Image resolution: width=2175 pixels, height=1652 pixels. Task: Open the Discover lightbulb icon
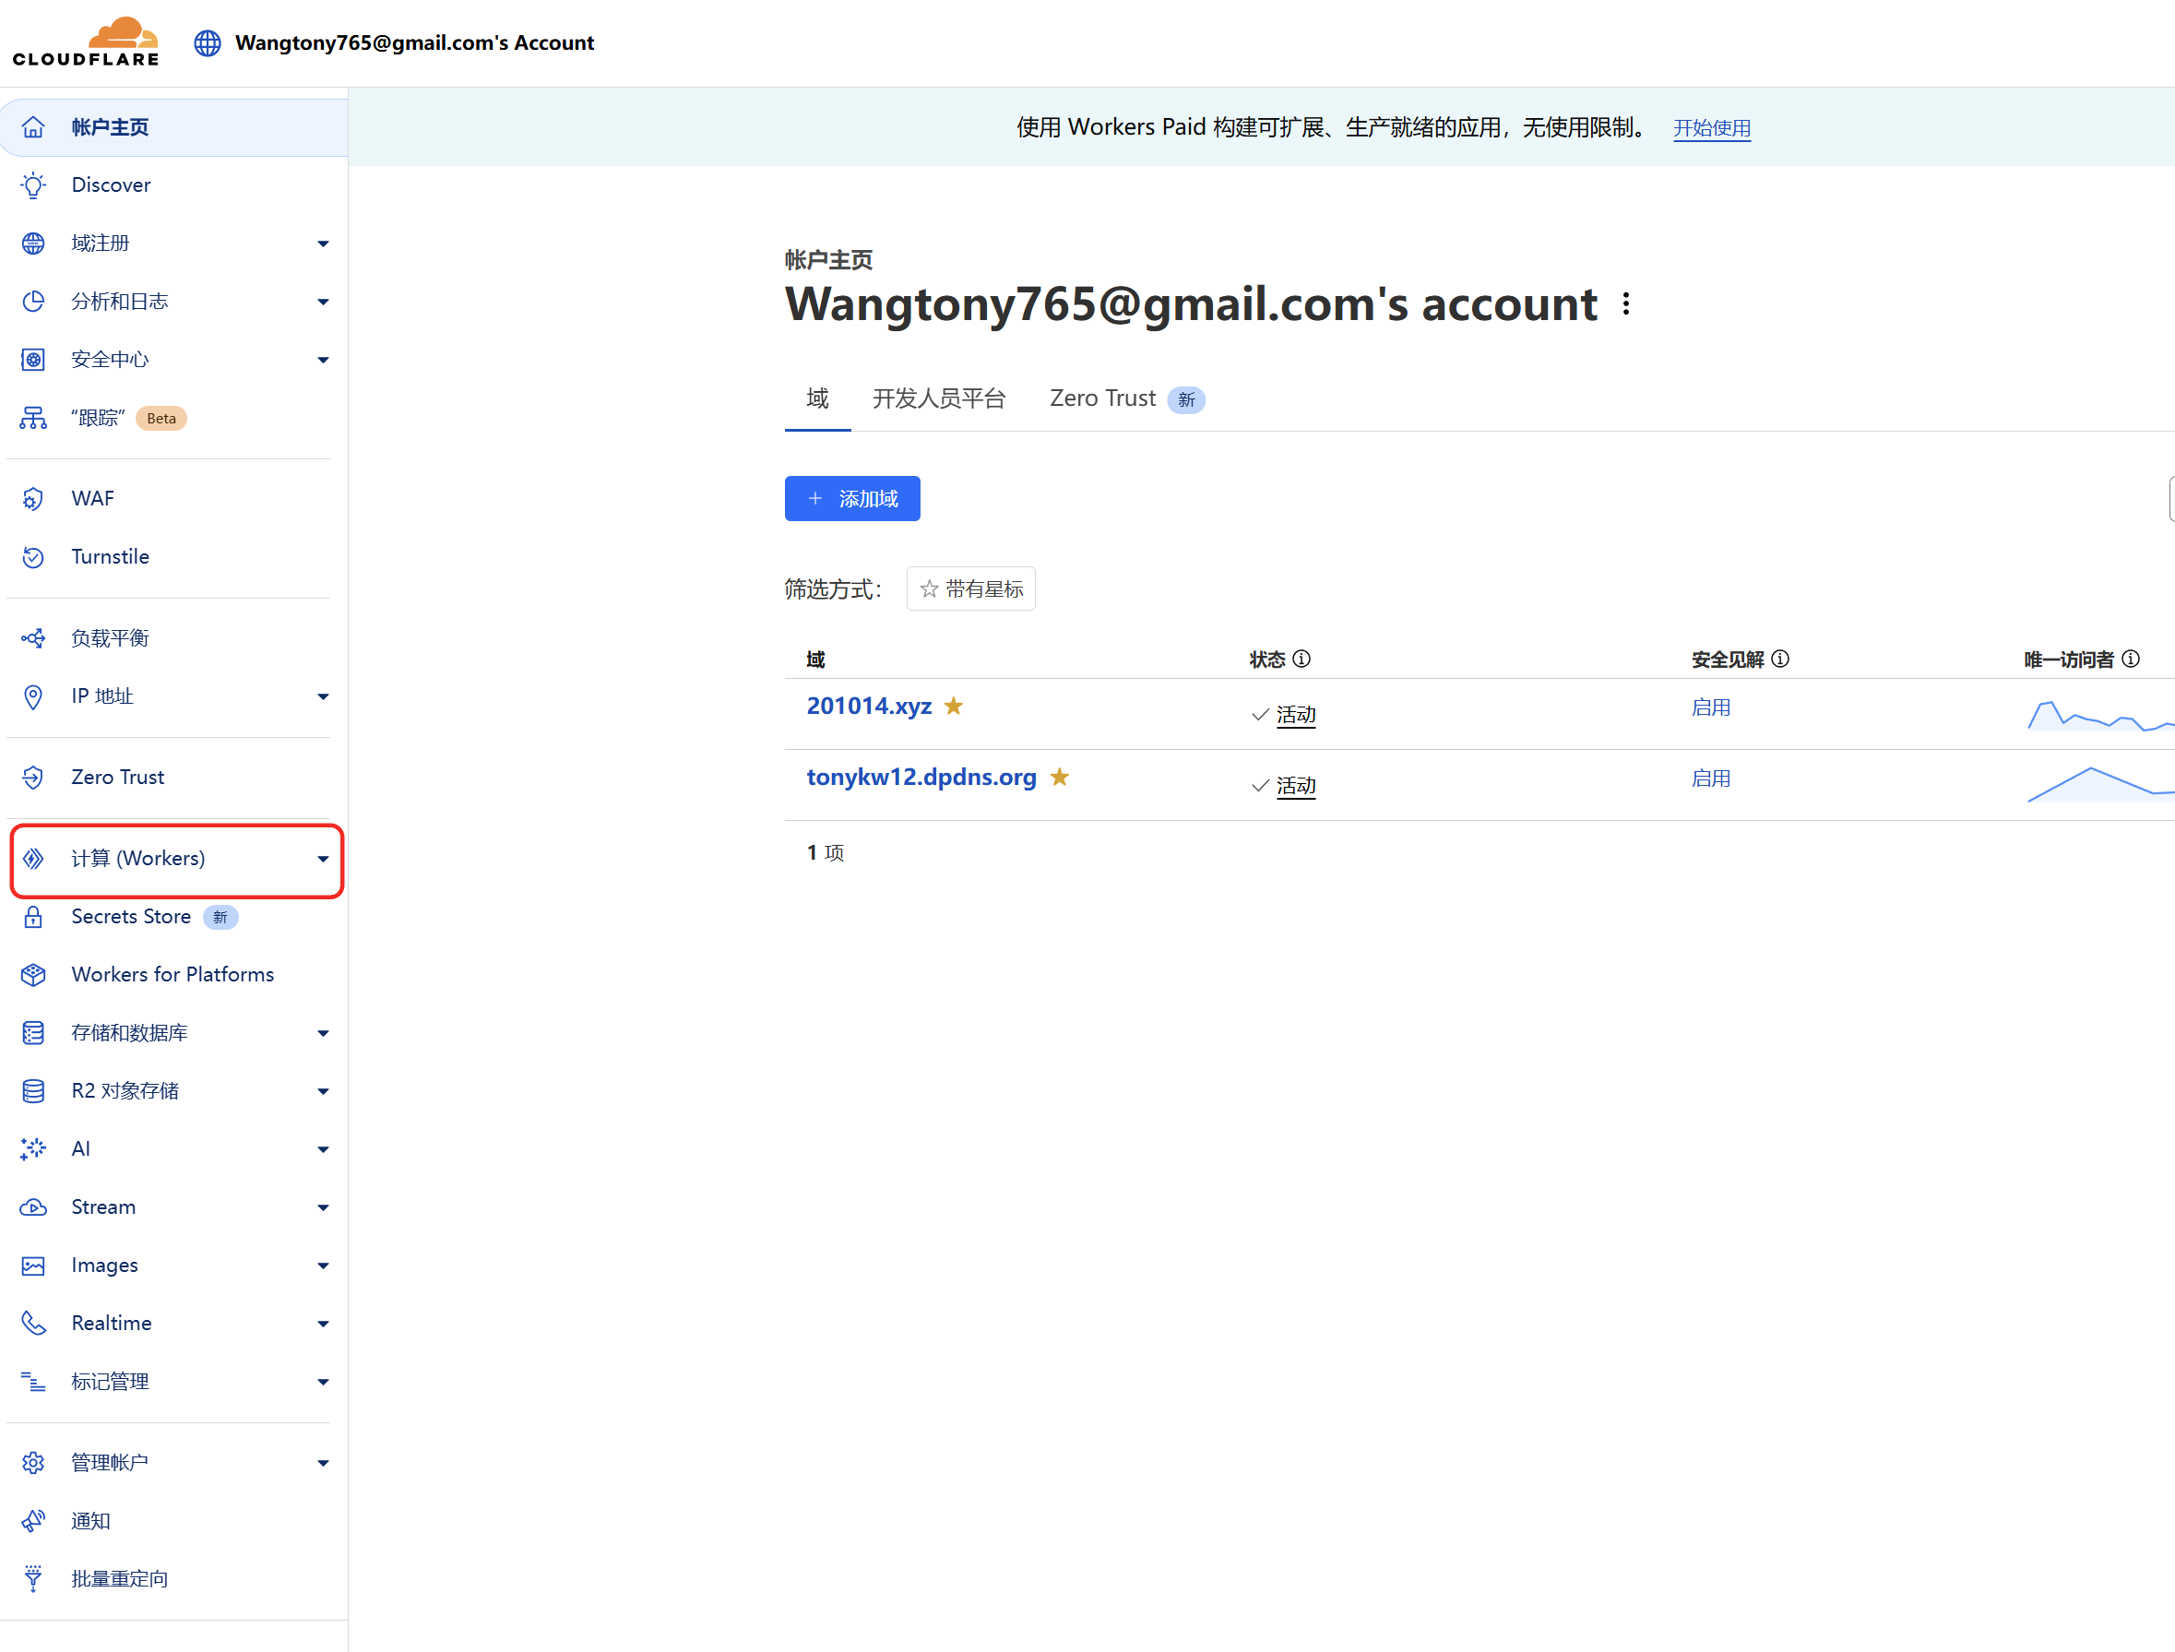(x=33, y=184)
